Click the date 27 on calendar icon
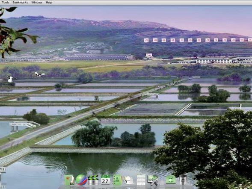The width and height of the screenshot is (252, 189). tap(105, 181)
